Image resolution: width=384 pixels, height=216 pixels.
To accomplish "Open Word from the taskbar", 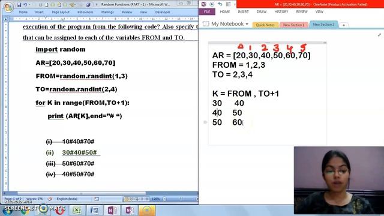I will pyautogui.click(x=94, y=211).
